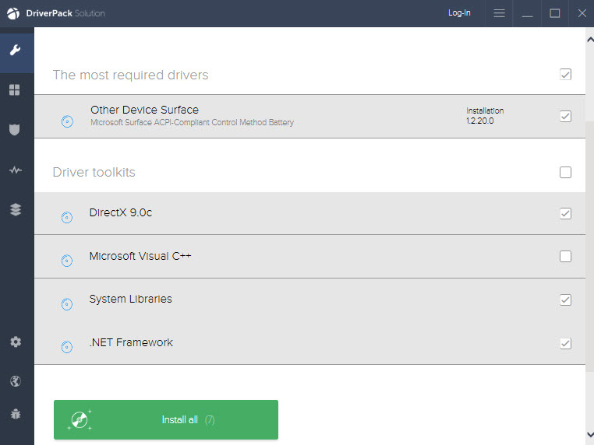Open the wrench Drivers section in sidebar
The height and width of the screenshot is (445, 594).
pyautogui.click(x=15, y=50)
